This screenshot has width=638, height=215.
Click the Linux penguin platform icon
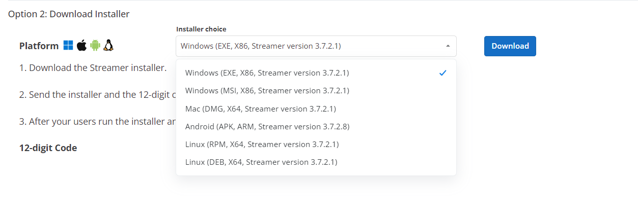coord(108,46)
